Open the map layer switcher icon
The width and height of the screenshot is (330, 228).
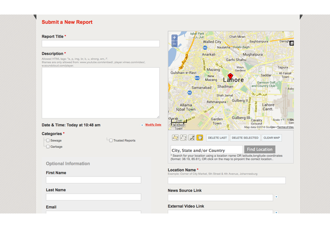(x=291, y=43)
